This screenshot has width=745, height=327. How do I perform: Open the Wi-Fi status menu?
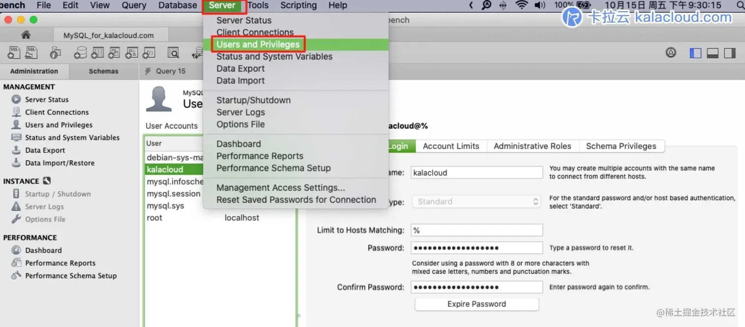click(521, 5)
